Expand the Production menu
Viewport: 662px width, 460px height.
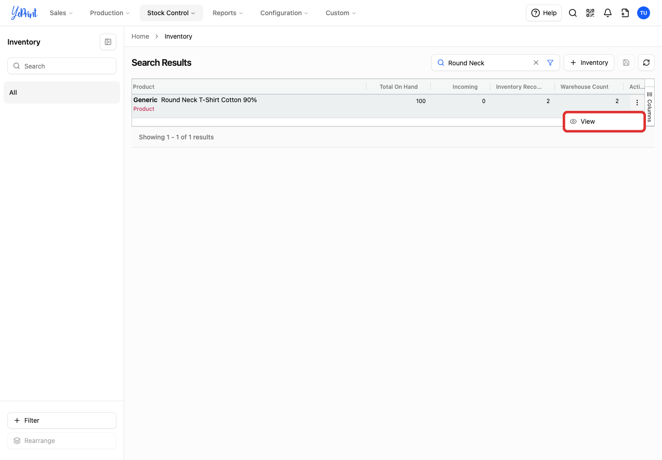coord(110,13)
